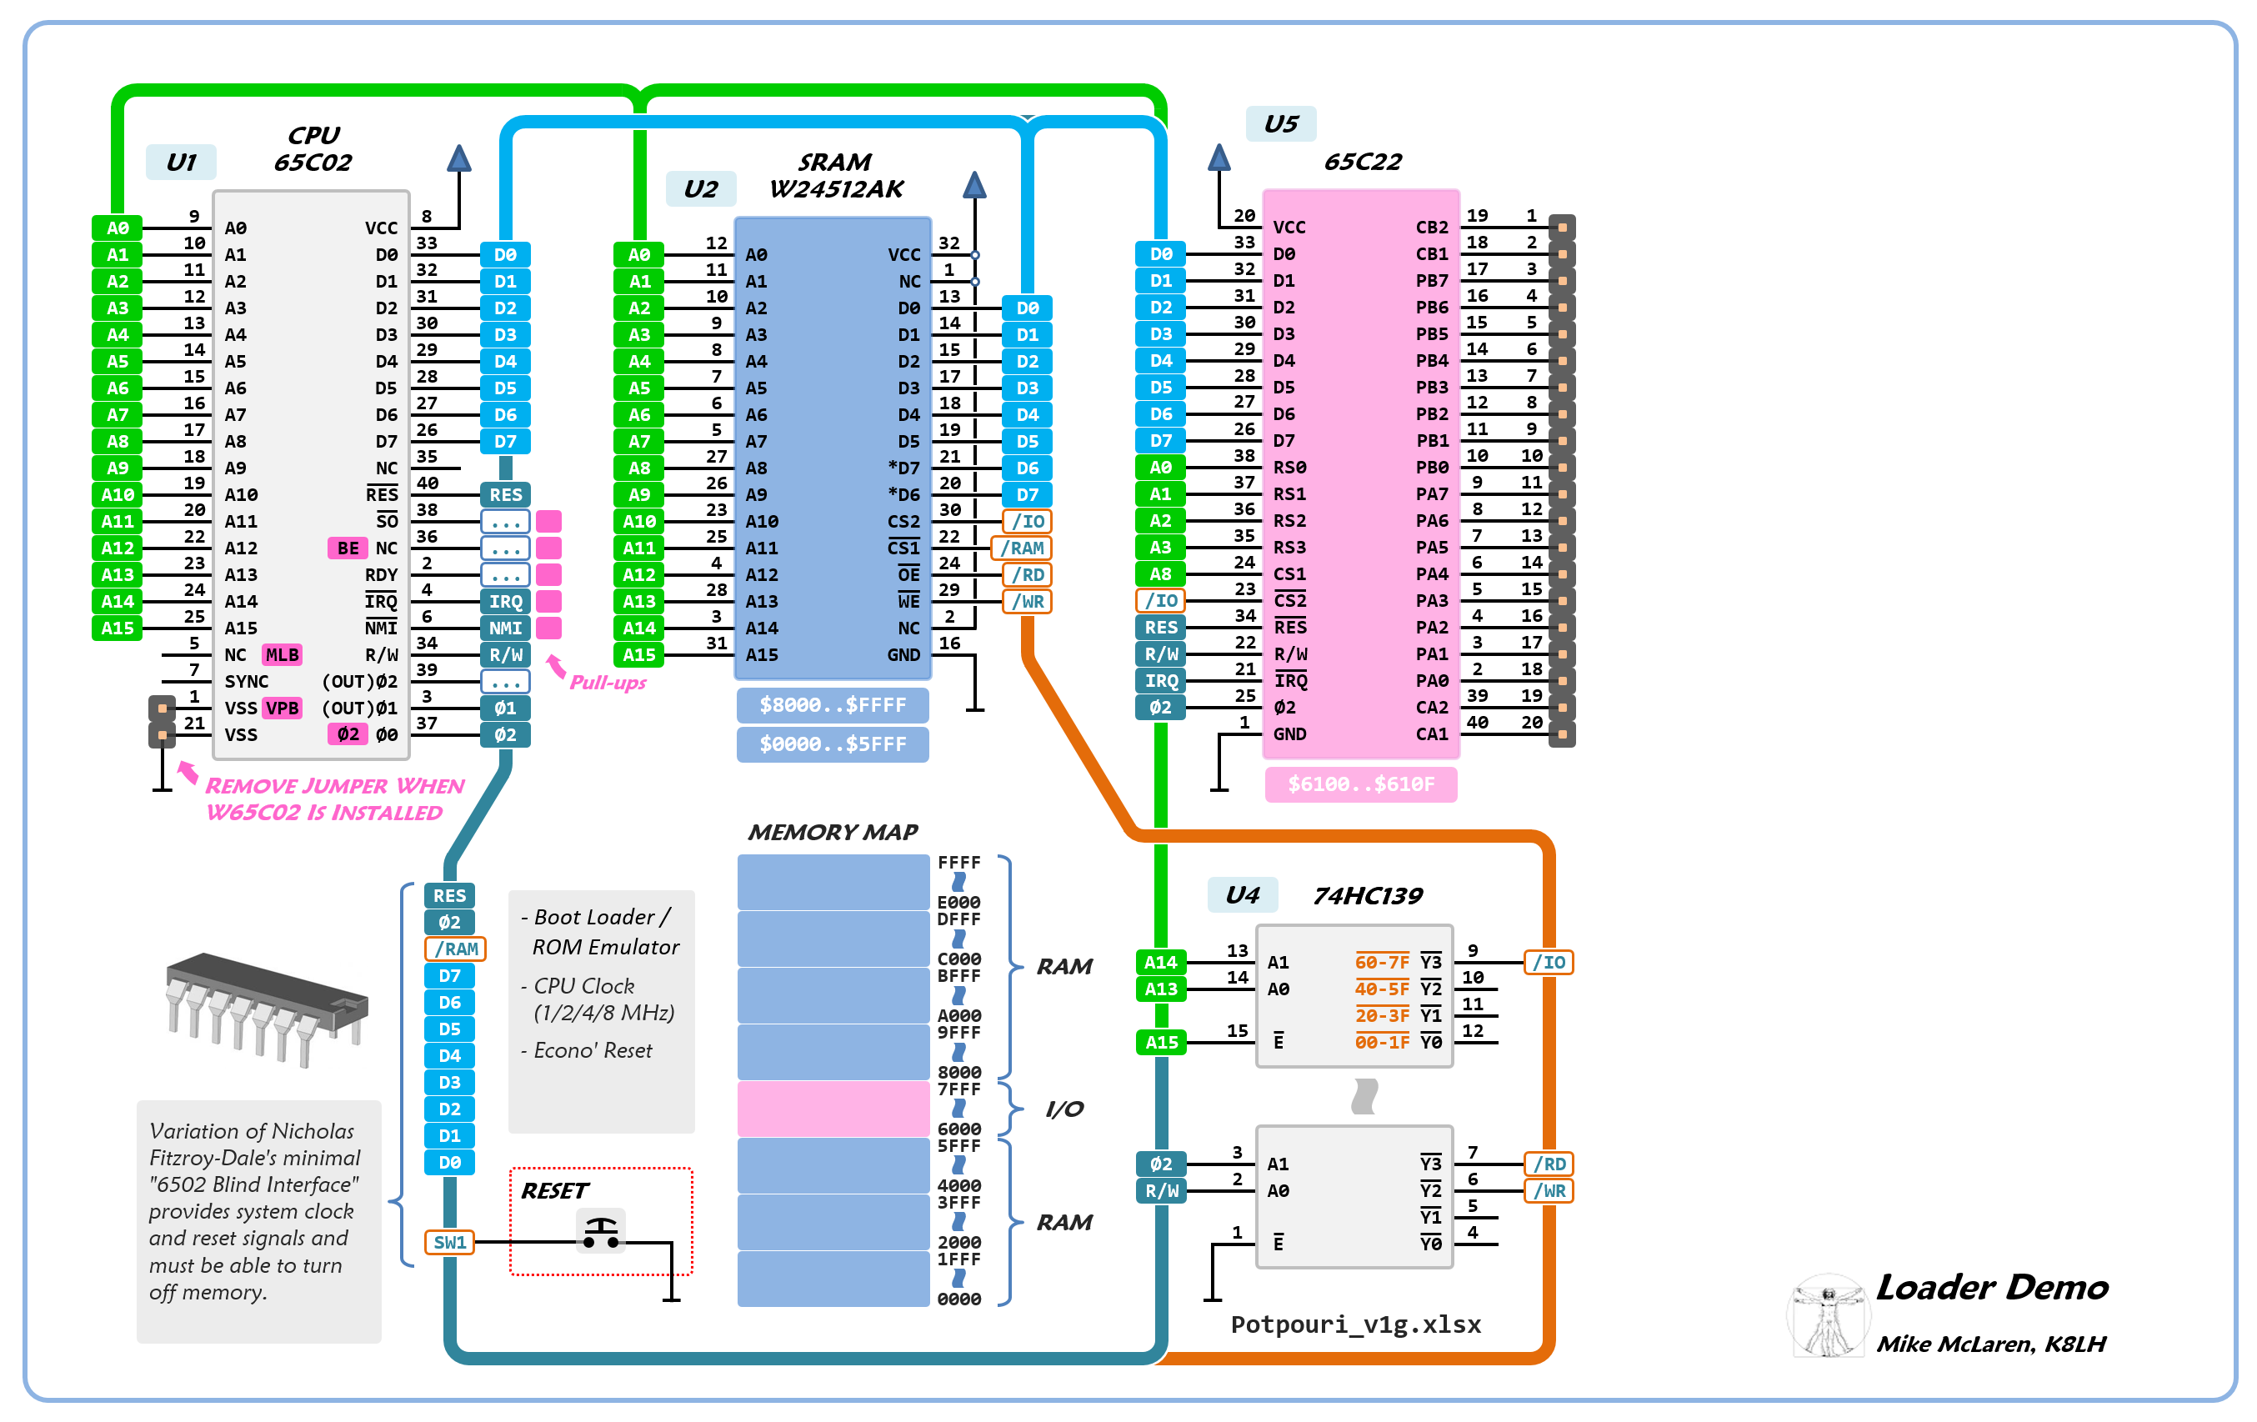Click the U4 reference designator label
Viewport: 2257px width, 1422px height.
click(x=1242, y=894)
